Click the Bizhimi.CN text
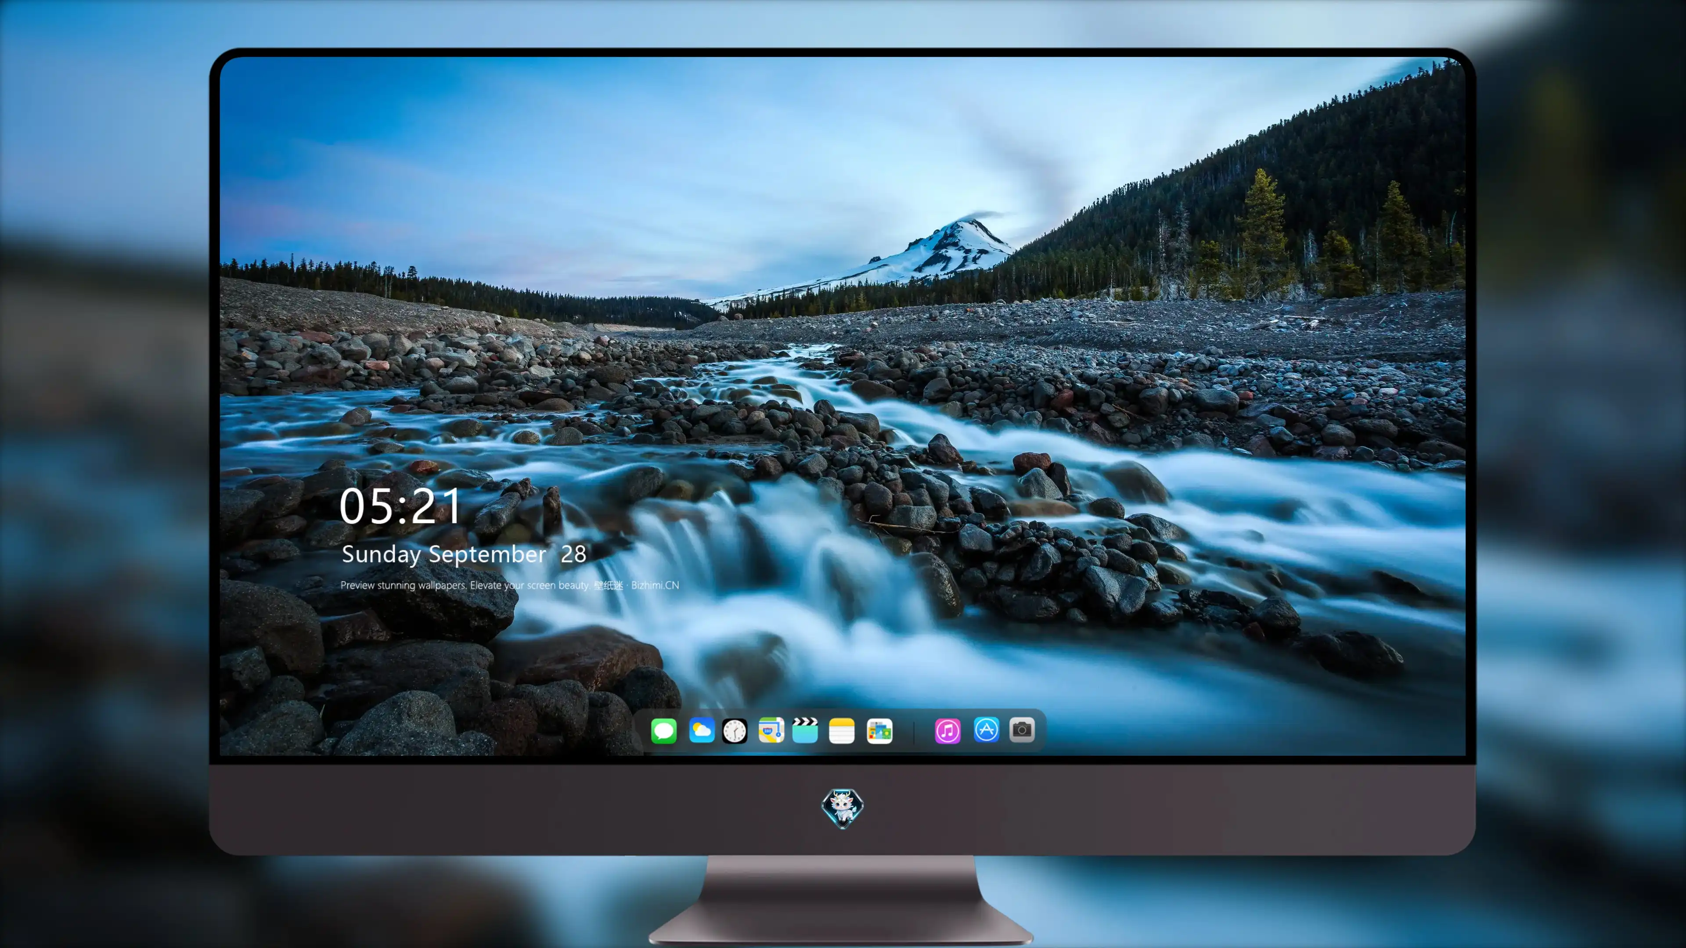This screenshot has height=948, width=1686. [655, 585]
